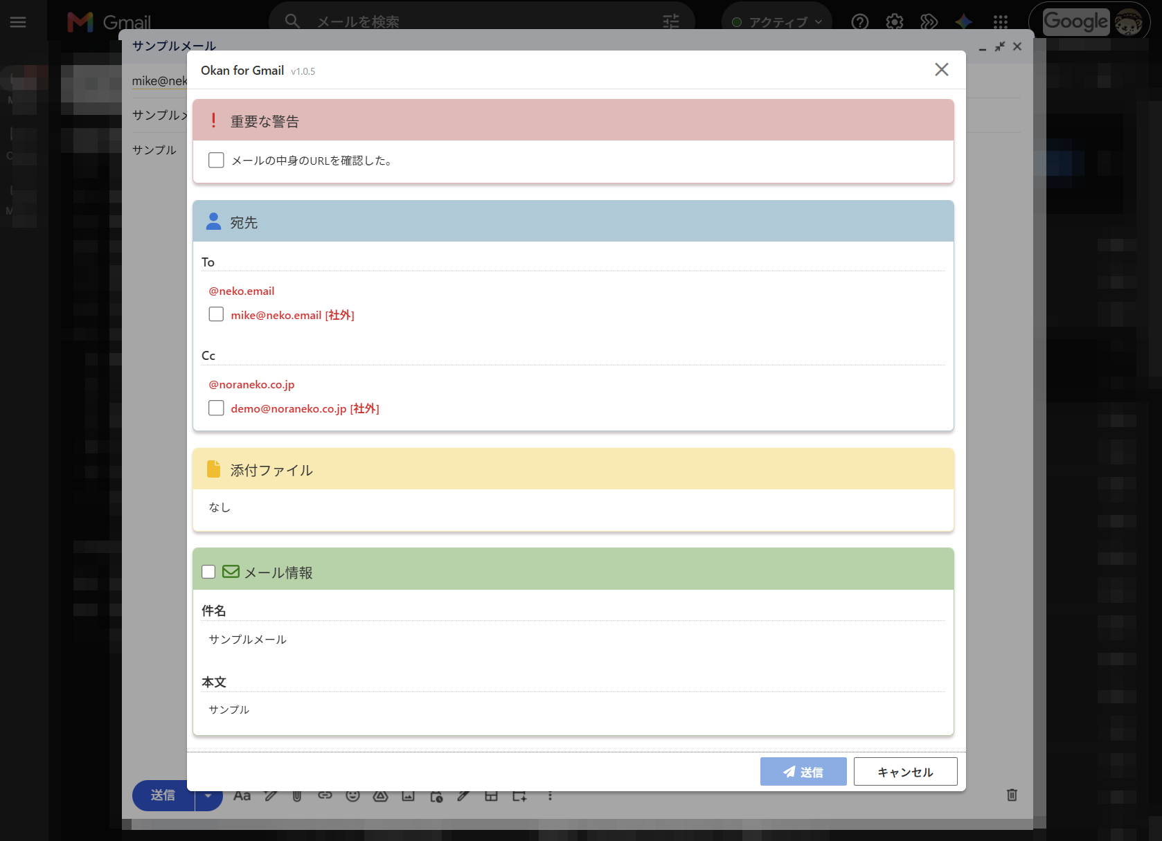Click the red exclamation warning icon
The image size is (1162, 841).
[x=213, y=120]
